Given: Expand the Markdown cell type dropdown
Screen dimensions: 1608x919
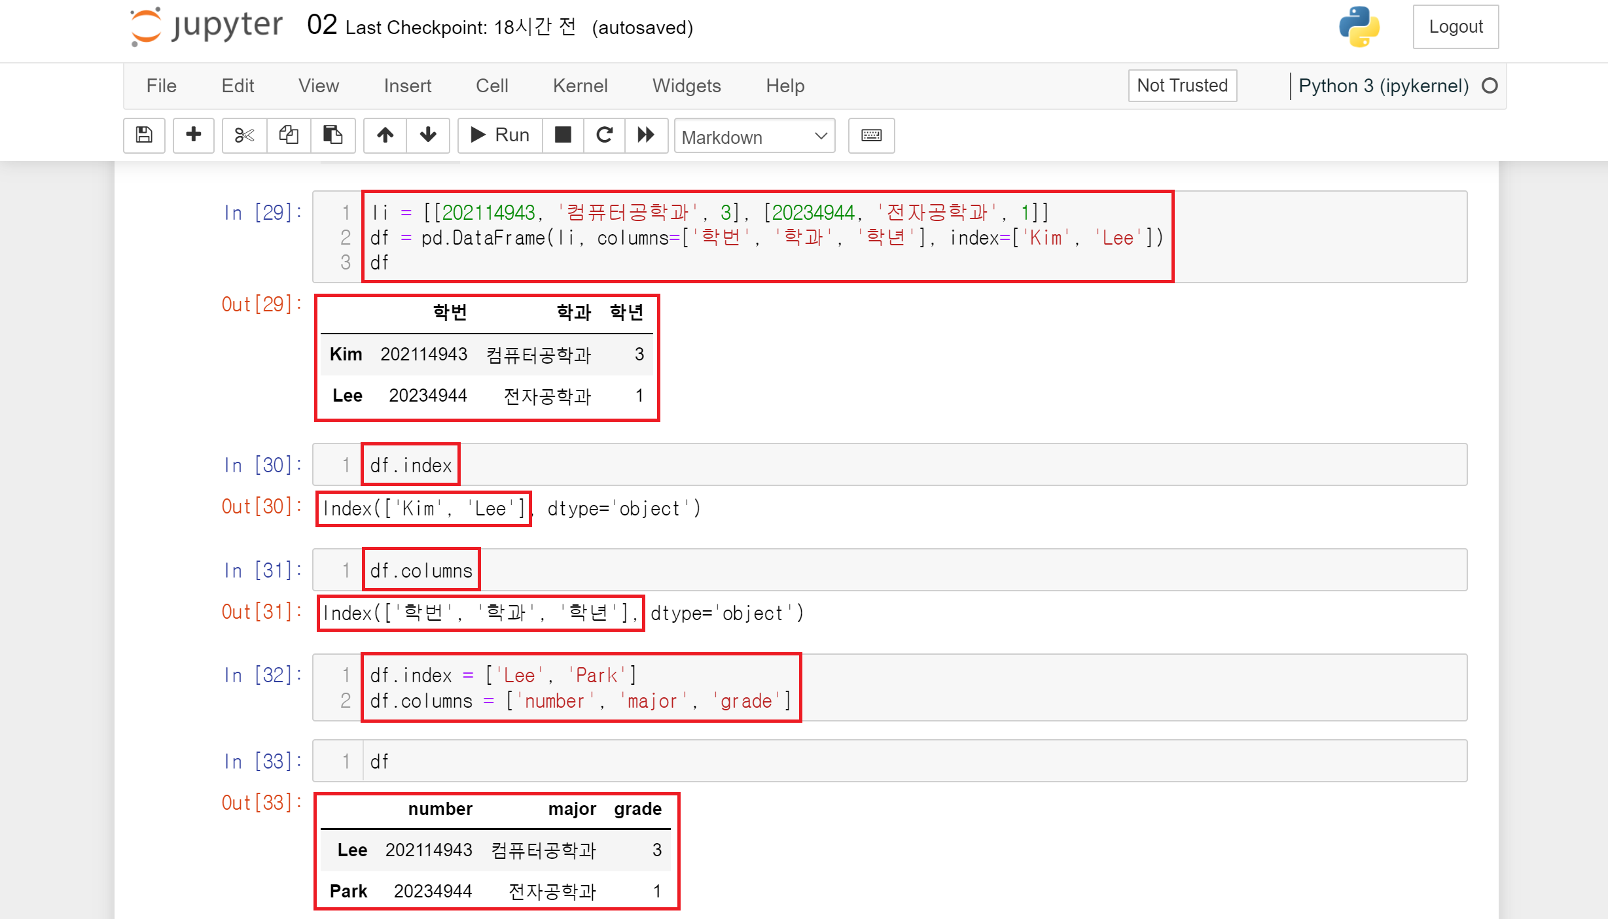Looking at the screenshot, I should [754, 137].
